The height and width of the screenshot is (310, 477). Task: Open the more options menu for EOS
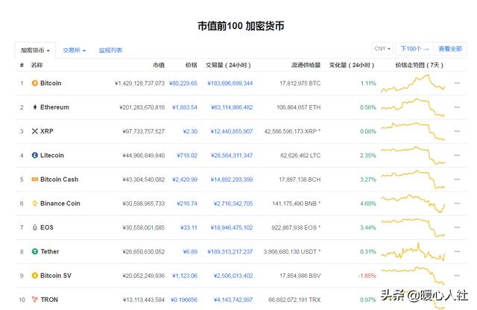point(457,227)
